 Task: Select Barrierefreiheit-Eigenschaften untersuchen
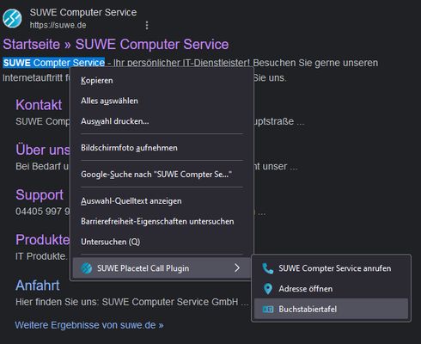tap(162, 221)
